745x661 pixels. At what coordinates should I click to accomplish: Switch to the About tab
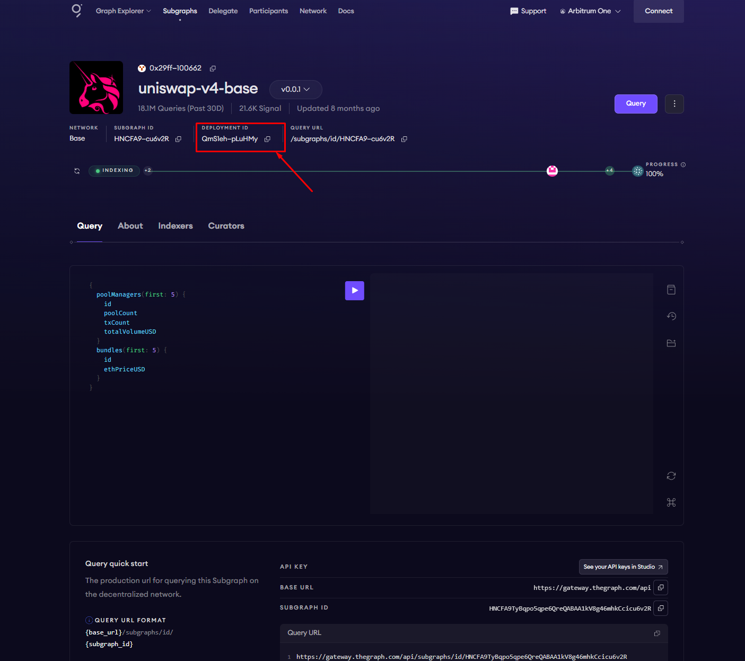click(130, 226)
